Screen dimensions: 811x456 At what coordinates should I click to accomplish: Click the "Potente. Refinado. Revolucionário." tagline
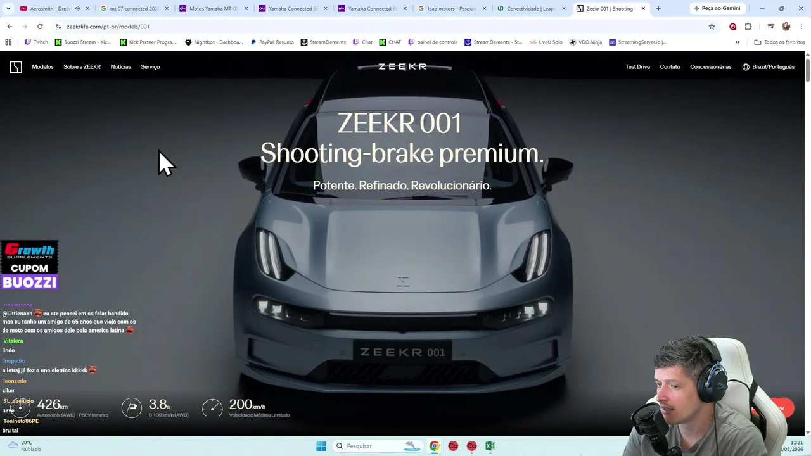pyautogui.click(x=402, y=185)
